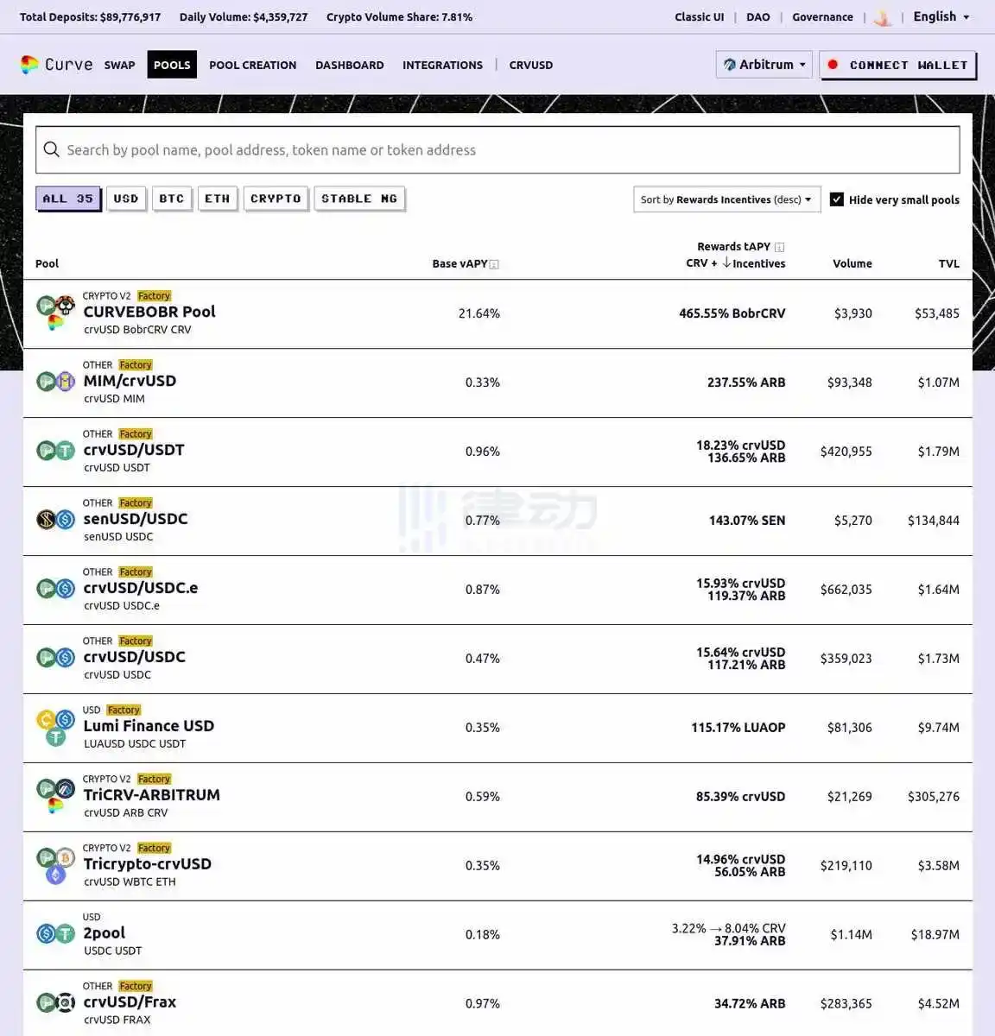Select the BTC pool filter
Viewport: 995px width, 1036px height.
pos(172,199)
